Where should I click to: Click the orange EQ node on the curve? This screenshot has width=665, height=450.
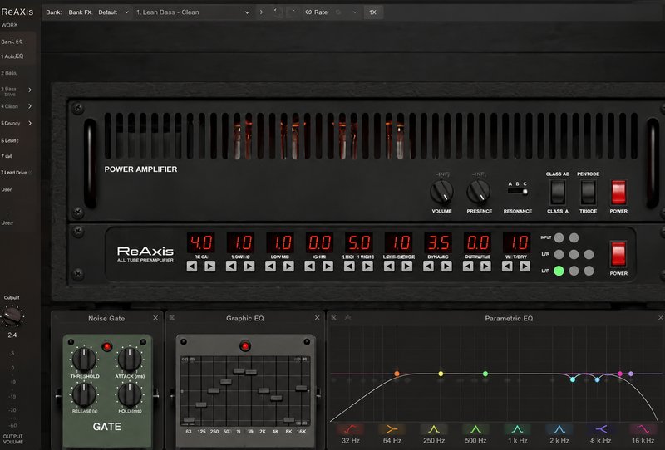click(397, 374)
